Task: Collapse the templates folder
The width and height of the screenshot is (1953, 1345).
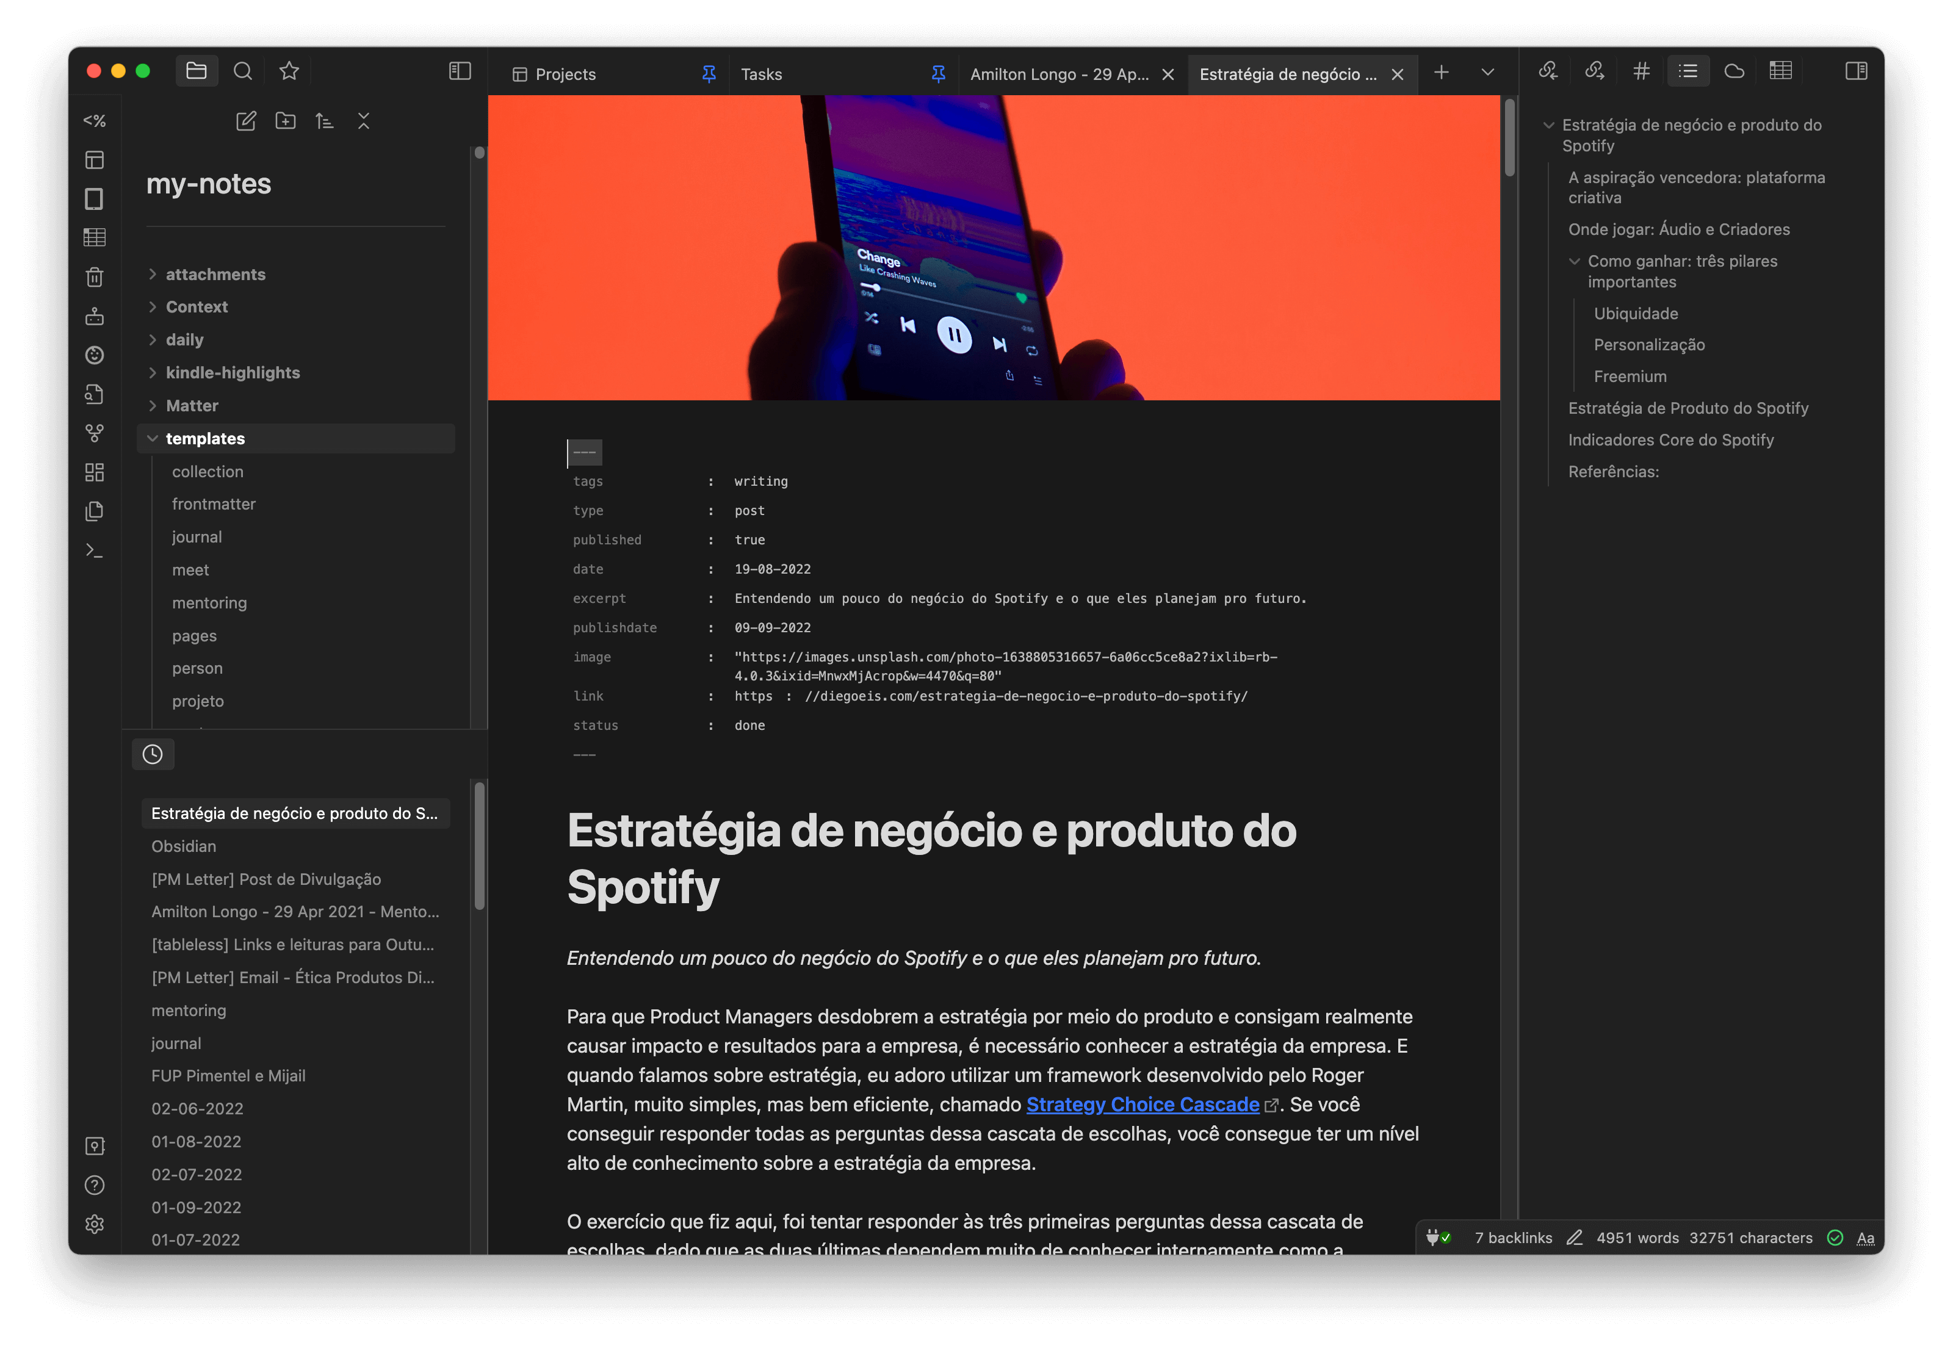Action: point(153,439)
